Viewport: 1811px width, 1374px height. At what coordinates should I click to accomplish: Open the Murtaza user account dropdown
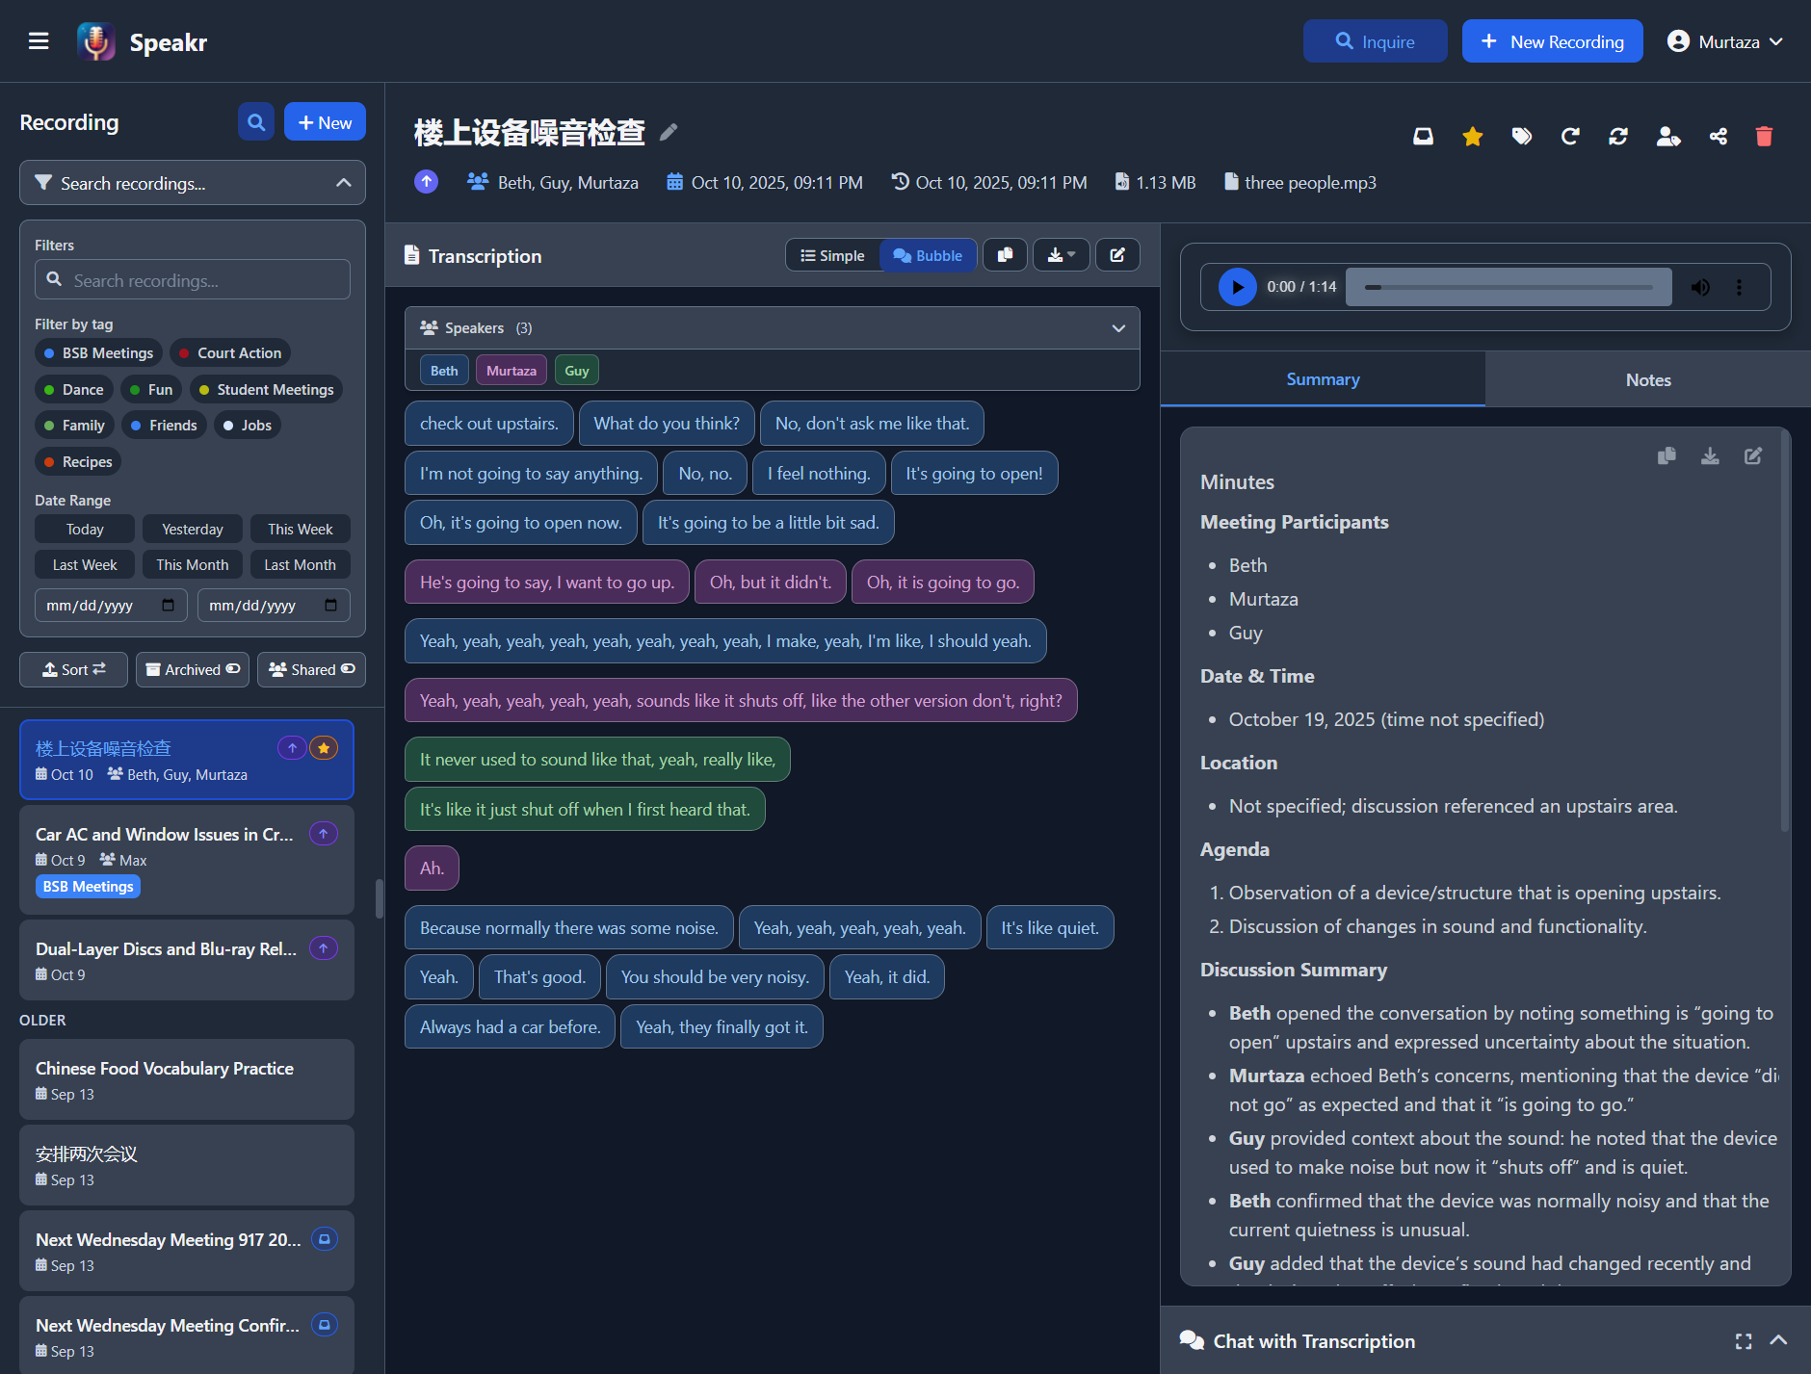[1725, 41]
